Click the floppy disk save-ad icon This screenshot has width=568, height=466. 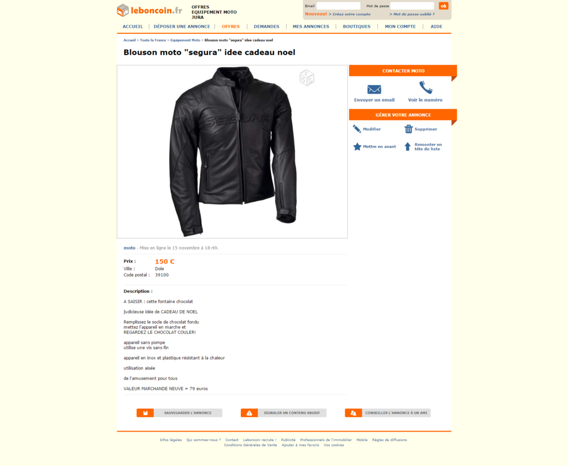click(145, 413)
